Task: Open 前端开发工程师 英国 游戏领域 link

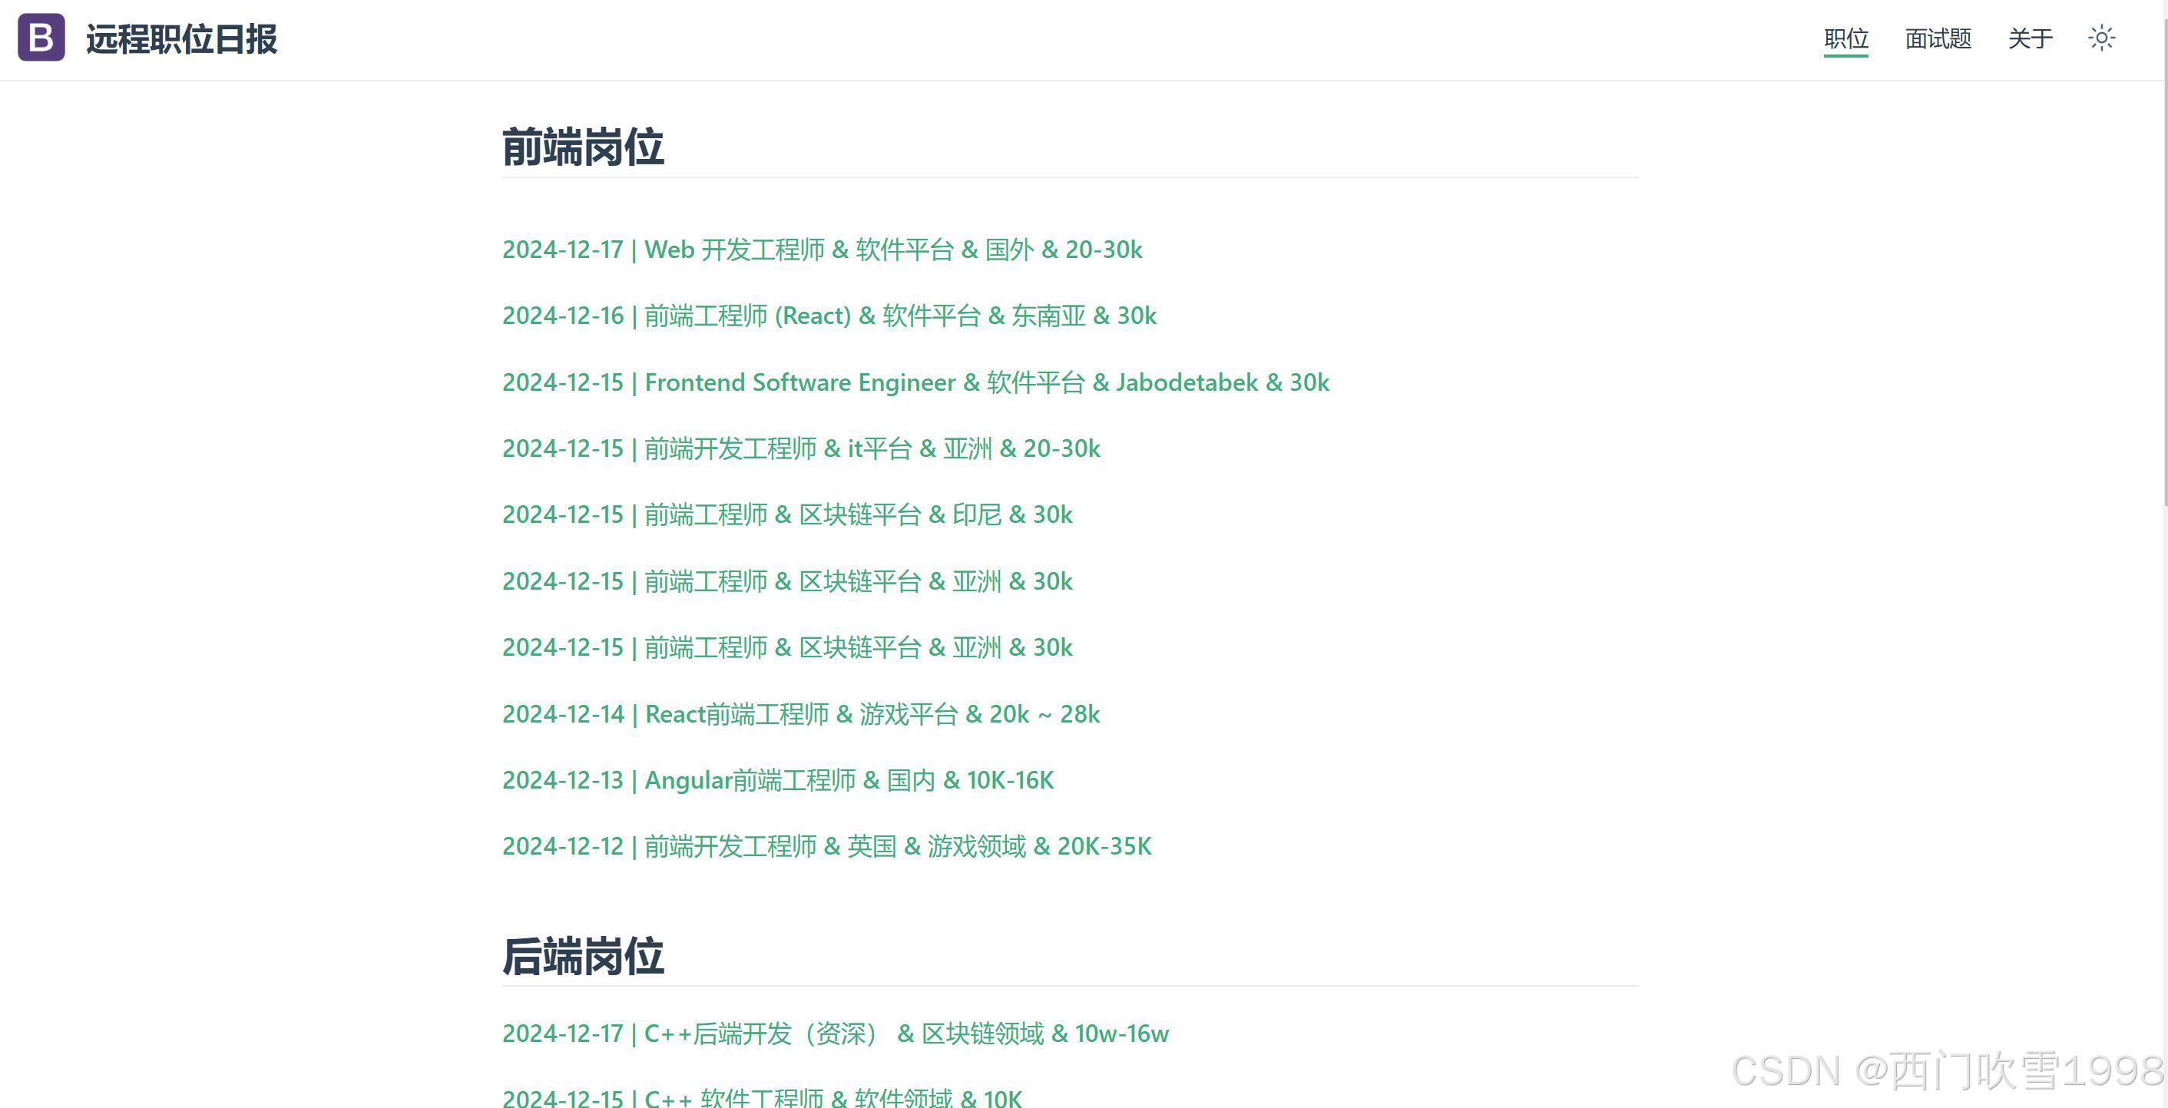Action: click(x=826, y=846)
